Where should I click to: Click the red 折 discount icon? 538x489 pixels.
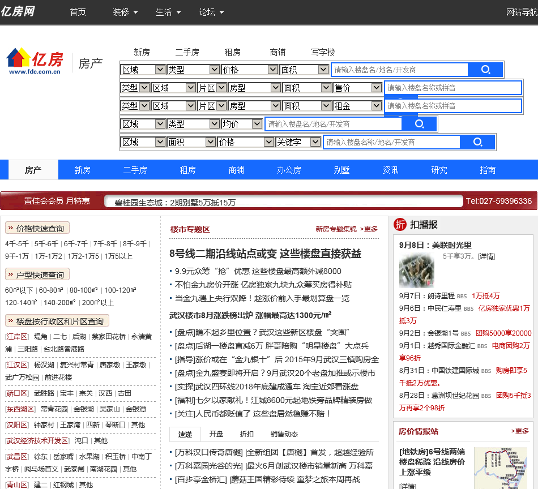point(400,225)
